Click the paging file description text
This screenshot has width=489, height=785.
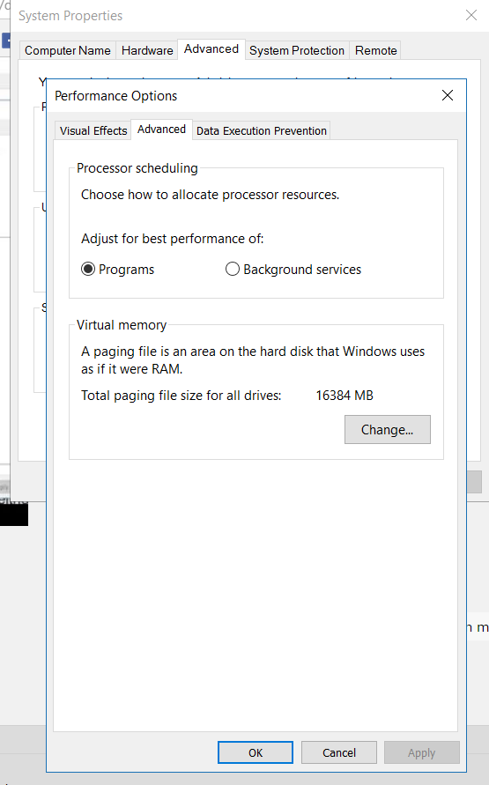(x=253, y=360)
